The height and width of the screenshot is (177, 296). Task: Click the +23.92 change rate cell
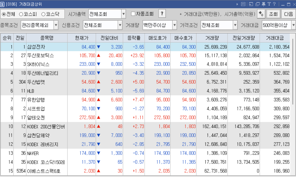click(137, 55)
